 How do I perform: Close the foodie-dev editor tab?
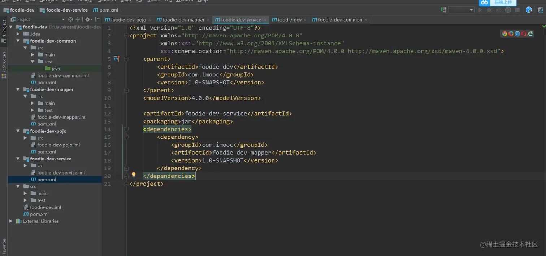coord(305,20)
